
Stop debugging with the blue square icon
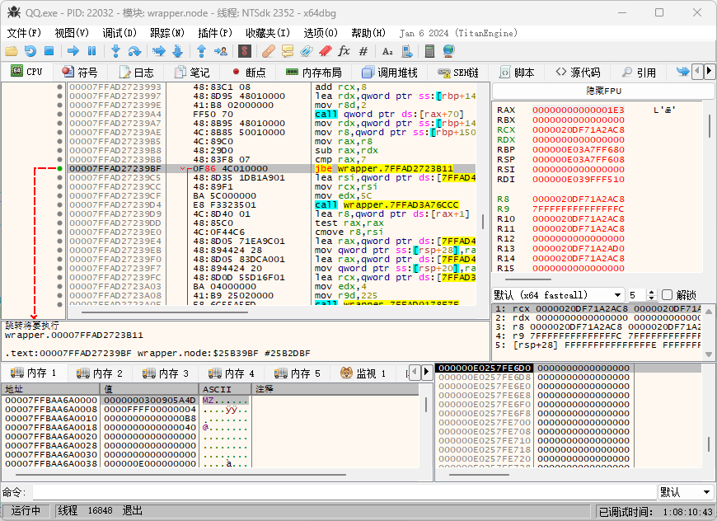[49, 51]
